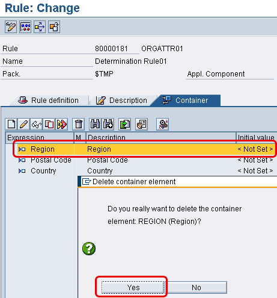Confirm deletion with the Yes button
This screenshot has height=298, width=277.
click(133, 287)
